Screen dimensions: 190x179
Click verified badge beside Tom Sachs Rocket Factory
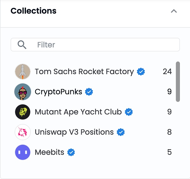pos(141,72)
